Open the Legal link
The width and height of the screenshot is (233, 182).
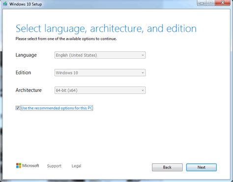(76, 166)
